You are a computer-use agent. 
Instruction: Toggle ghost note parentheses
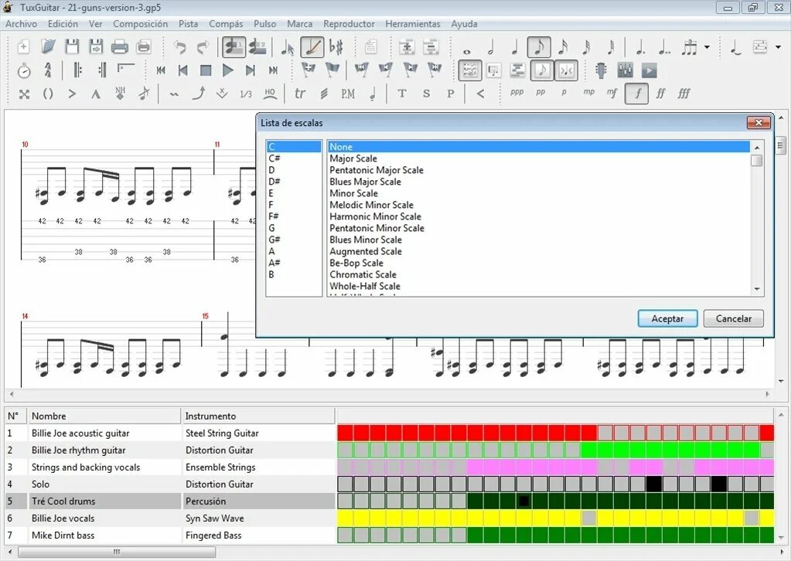48,93
